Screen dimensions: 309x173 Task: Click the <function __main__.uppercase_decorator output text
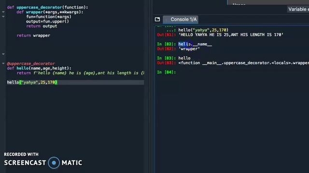coord(243,63)
